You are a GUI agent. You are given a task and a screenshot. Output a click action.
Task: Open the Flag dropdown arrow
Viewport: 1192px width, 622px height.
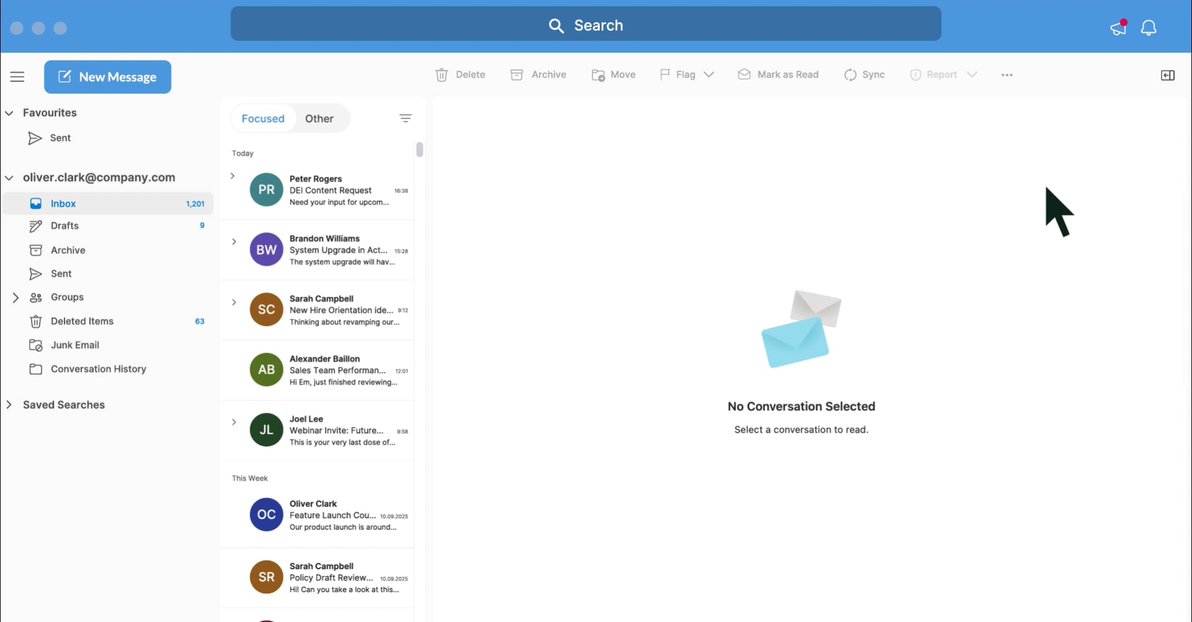709,74
